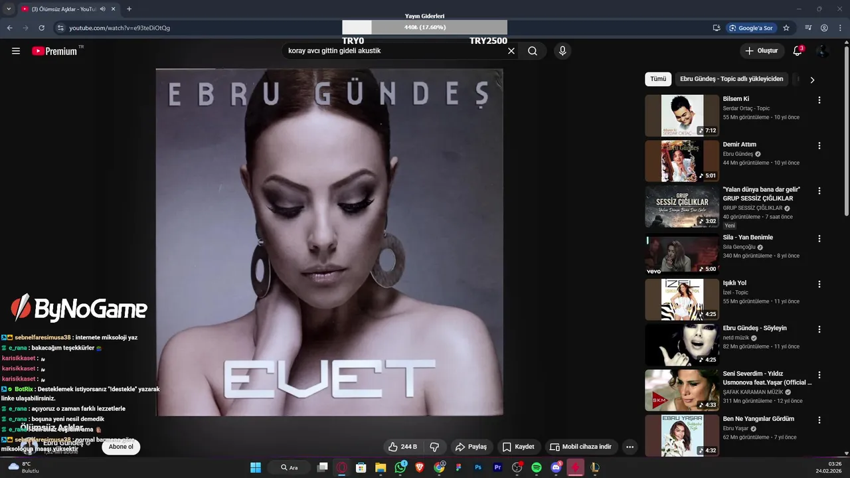Ask Google with Google'a Sor button

[x=751, y=28]
